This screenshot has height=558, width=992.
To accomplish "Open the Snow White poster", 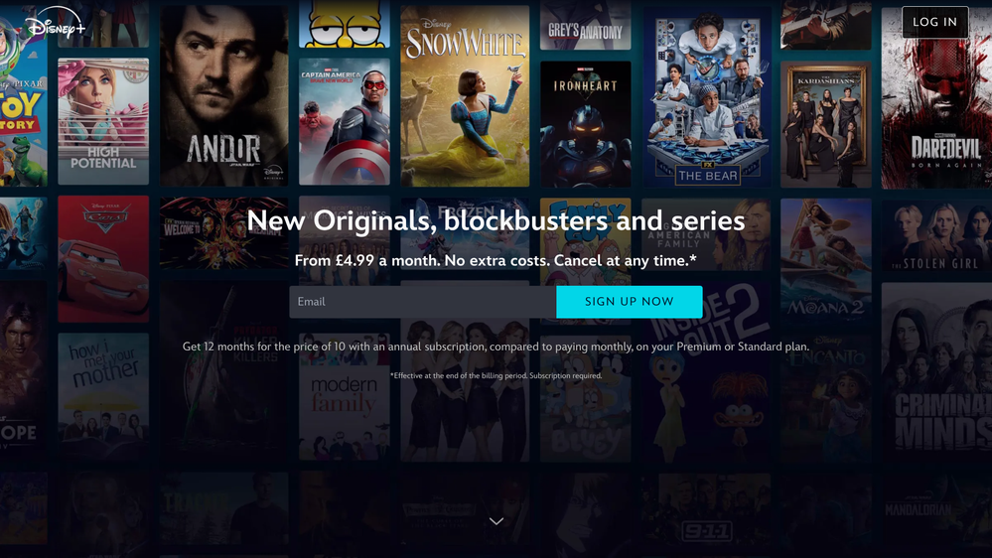I will (465, 95).
